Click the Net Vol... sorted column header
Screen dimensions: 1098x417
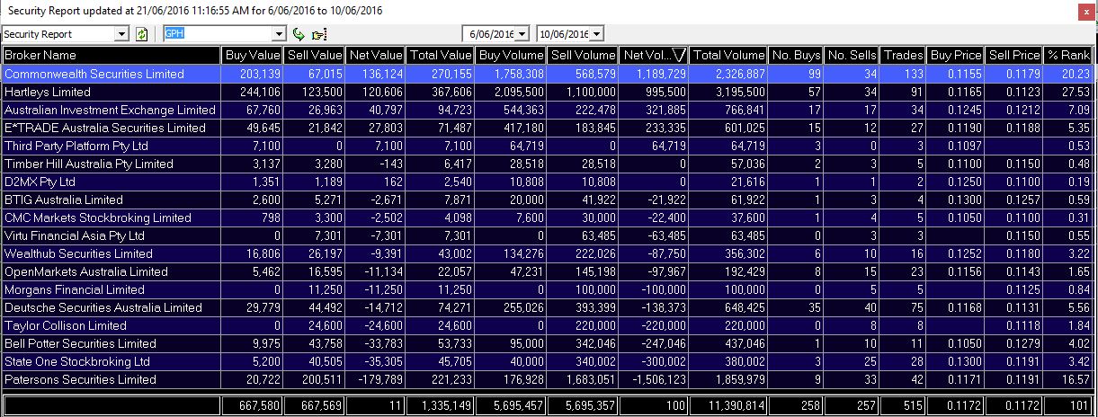tap(655, 55)
